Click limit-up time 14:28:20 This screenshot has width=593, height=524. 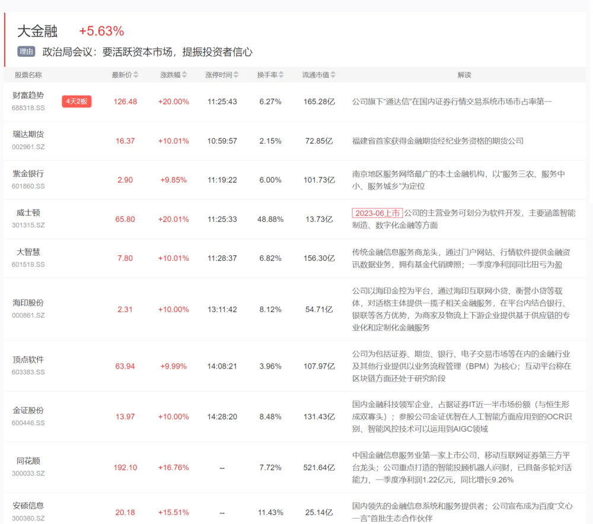[x=222, y=417]
